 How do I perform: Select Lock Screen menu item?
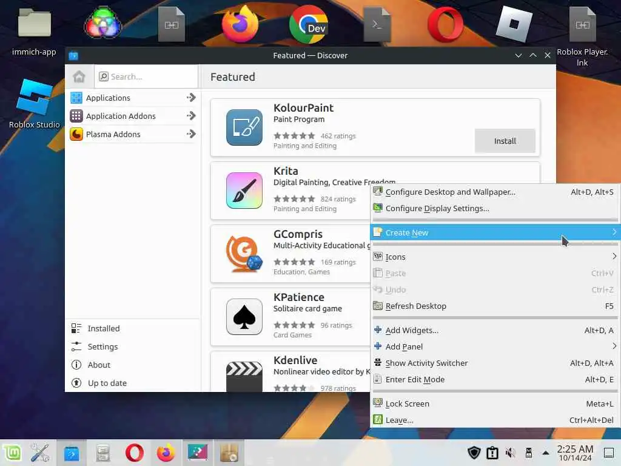click(x=495, y=404)
